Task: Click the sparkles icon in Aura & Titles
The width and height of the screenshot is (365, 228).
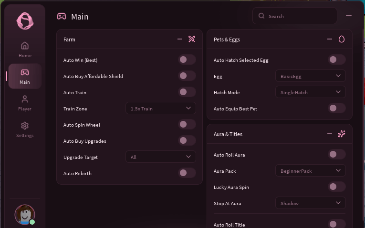Action: pos(342,134)
